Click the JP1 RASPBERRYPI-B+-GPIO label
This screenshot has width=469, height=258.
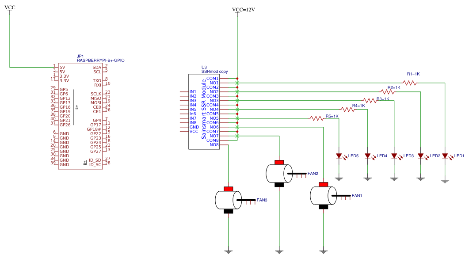pos(100,58)
